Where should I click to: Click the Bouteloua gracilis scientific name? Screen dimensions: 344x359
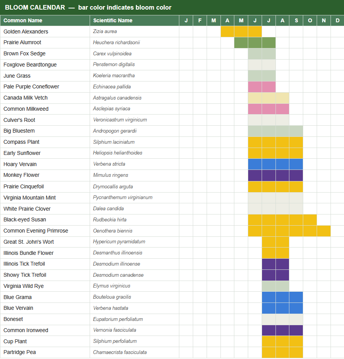[112, 297]
